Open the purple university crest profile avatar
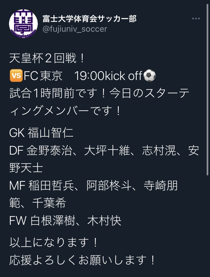The image size is (210, 277). 23,24
